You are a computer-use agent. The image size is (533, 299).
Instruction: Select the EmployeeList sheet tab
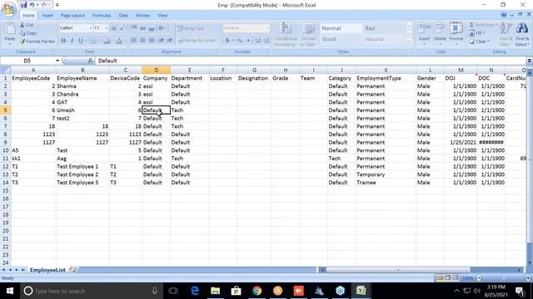pos(47,270)
